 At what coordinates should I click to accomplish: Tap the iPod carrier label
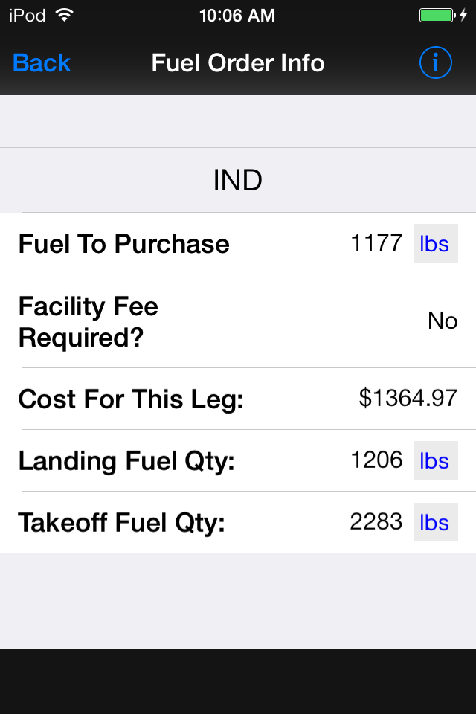[x=28, y=16]
